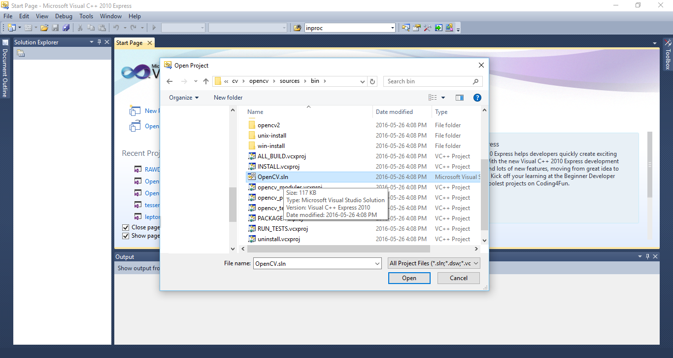
Task: Open the Undo history dropdown arrow
Action: [125, 28]
